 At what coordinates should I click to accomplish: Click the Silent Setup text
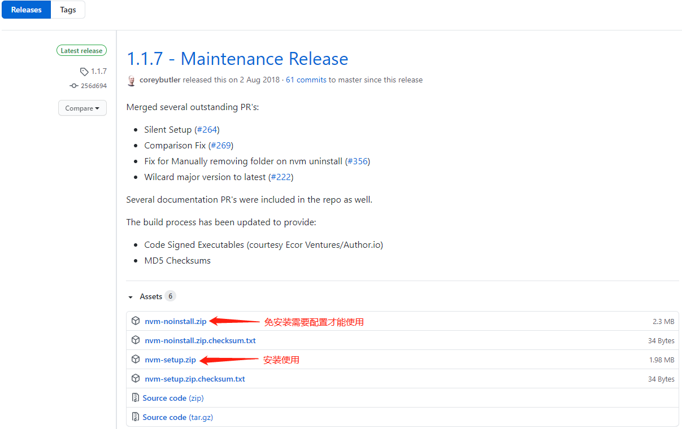pyautogui.click(x=168, y=130)
